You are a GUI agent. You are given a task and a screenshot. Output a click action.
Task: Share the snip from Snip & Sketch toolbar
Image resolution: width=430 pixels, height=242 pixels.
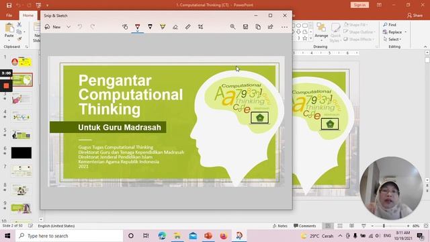271,27
